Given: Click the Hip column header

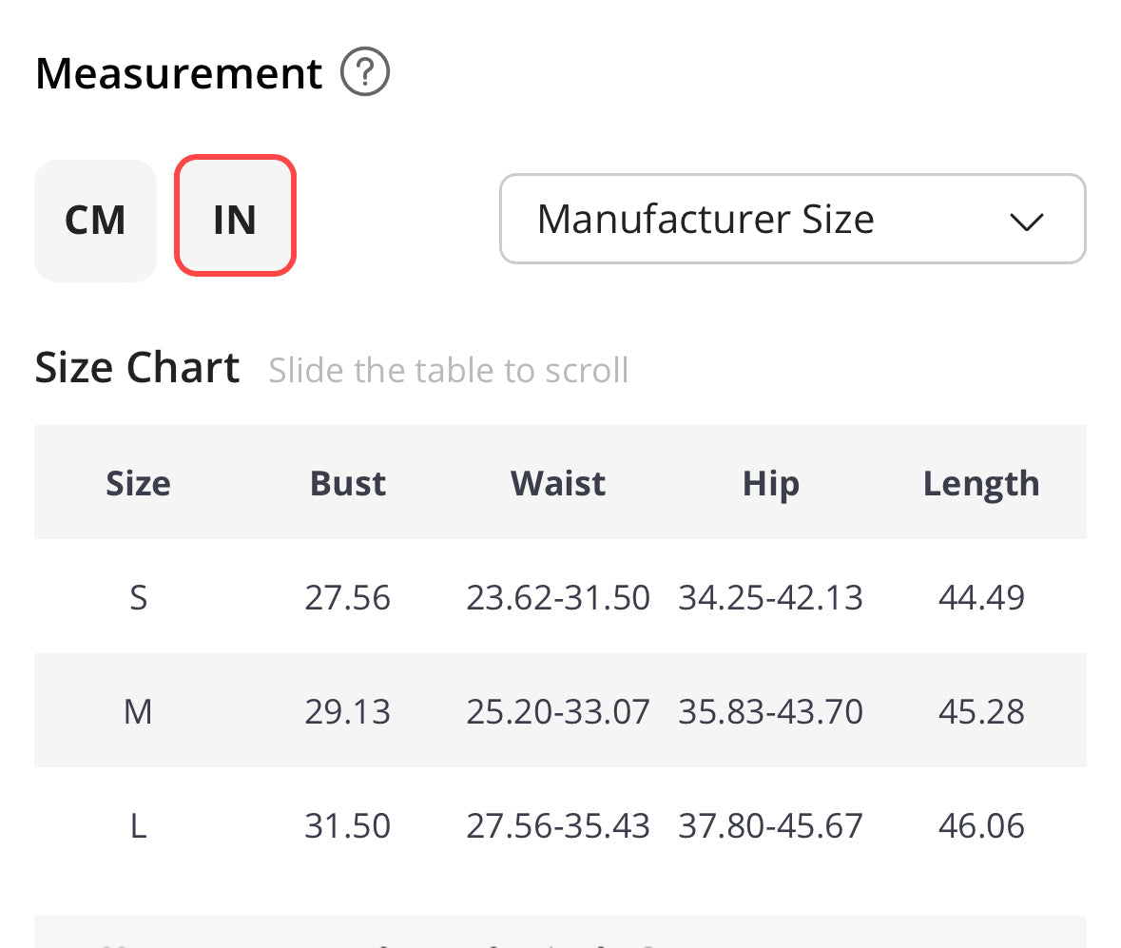Looking at the screenshot, I should 770,483.
